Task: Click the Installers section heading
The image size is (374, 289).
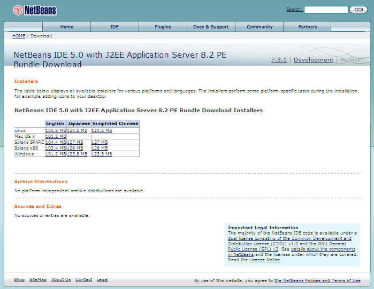Action: 26,81
